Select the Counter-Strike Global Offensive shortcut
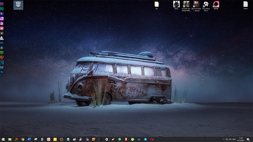The height and width of the screenshot is (142, 253). click(x=186, y=6)
